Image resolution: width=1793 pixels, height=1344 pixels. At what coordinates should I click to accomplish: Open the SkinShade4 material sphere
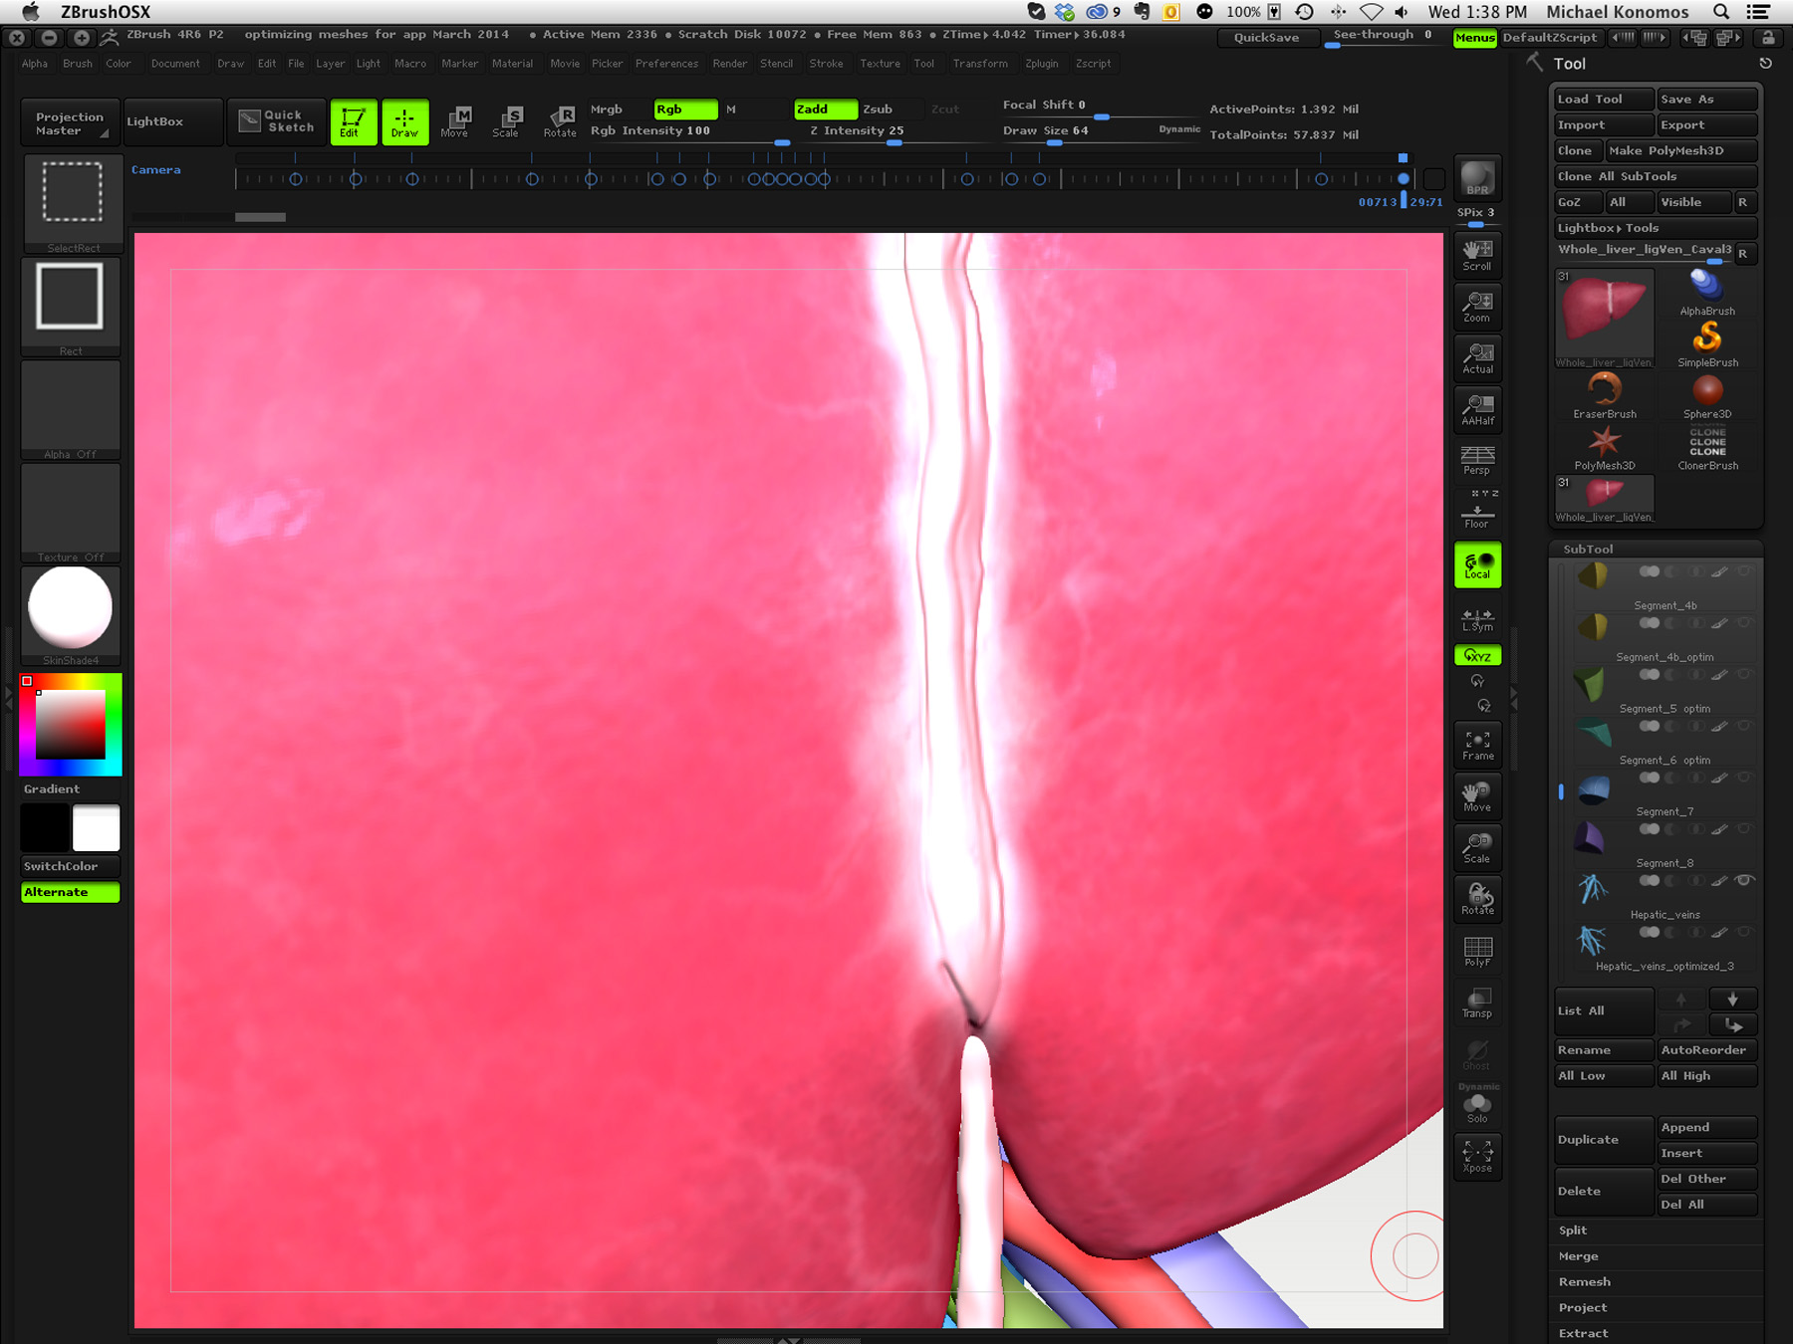(x=71, y=615)
